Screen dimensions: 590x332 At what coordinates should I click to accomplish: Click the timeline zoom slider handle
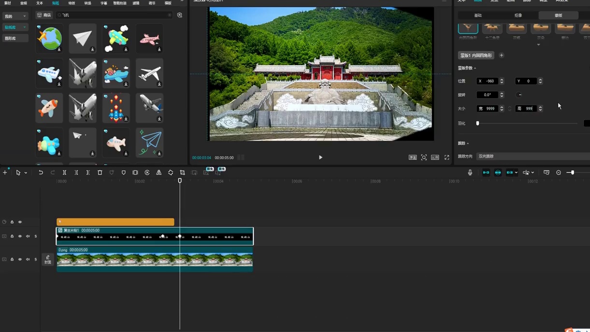tap(573, 173)
